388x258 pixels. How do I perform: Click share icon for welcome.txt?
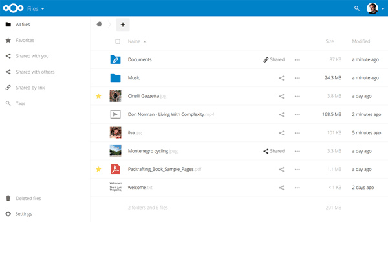[x=281, y=188]
